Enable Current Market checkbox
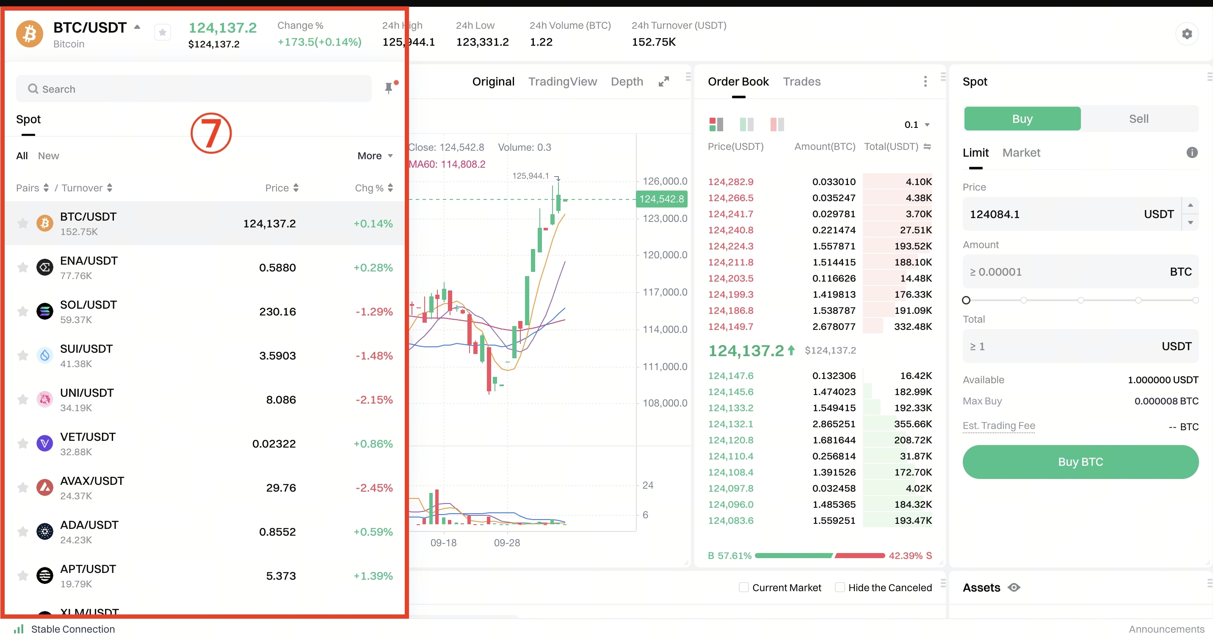 coord(743,587)
